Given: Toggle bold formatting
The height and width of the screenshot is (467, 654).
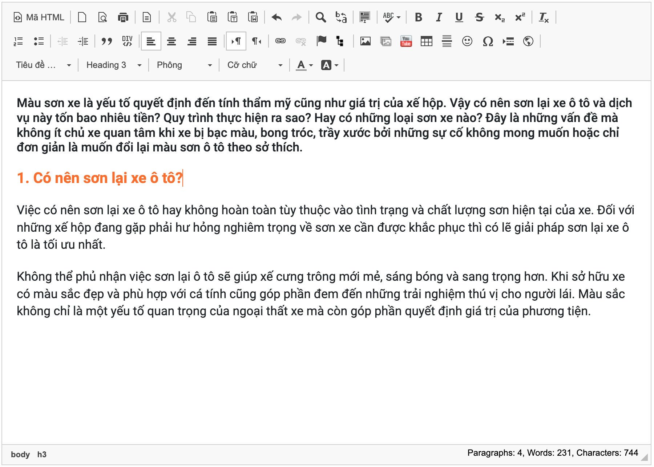Looking at the screenshot, I should coord(418,17).
